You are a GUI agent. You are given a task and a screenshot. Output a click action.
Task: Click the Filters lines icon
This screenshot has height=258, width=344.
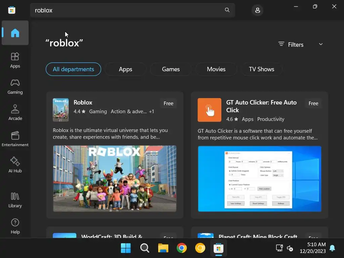click(x=281, y=44)
